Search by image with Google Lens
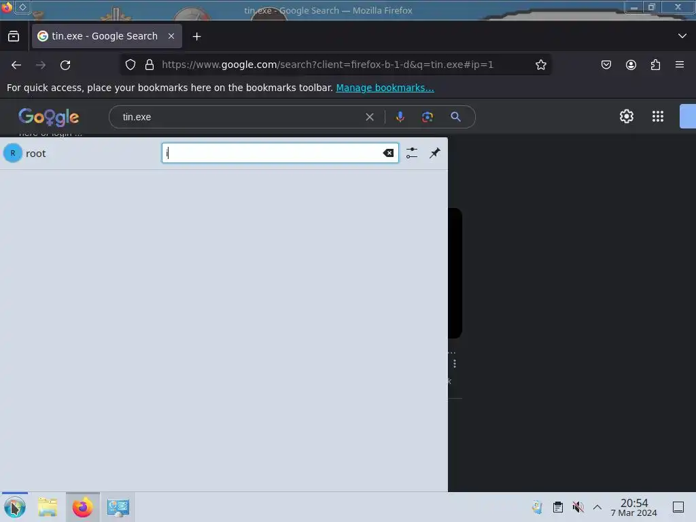The width and height of the screenshot is (696, 522). coord(428,117)
